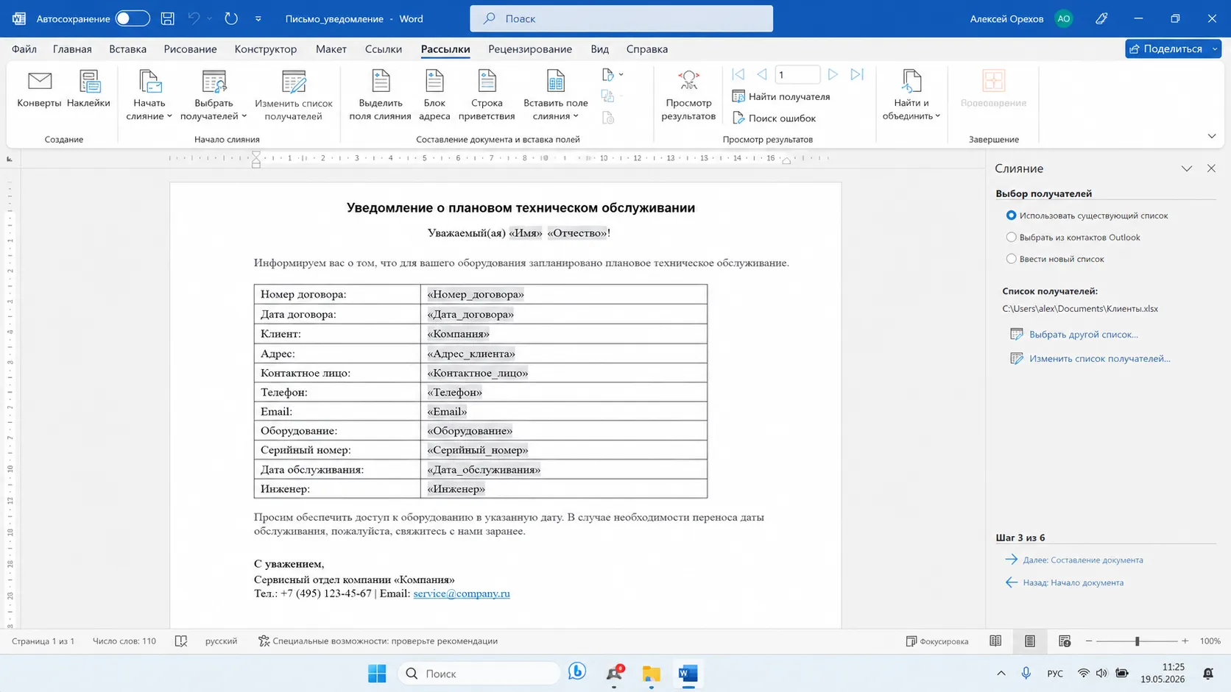Toggle the AutoSave (Автосохранение) switch
Screen dimensions: 1231x692
pos(133,18)
